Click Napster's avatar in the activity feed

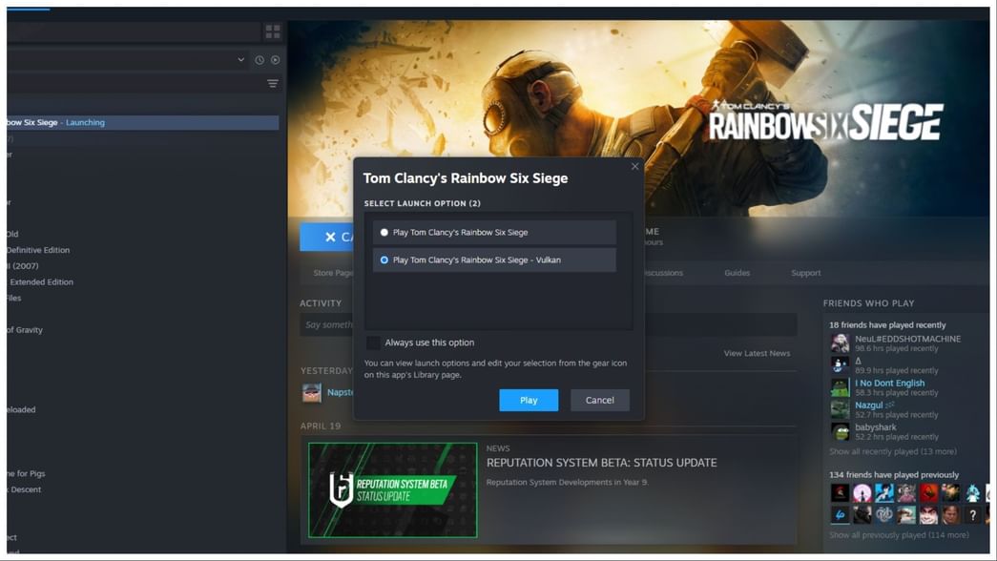click(312, 392)
